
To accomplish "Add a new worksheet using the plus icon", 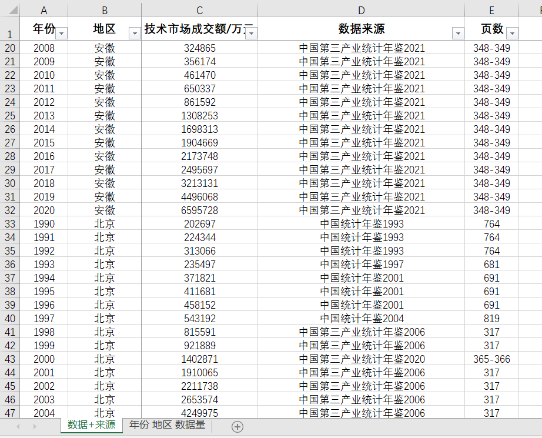I will 237,427.
